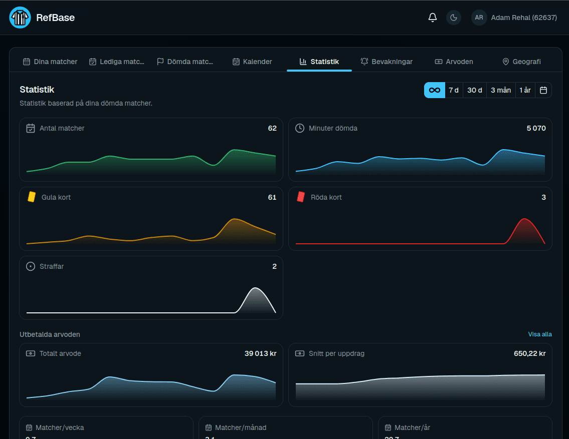This screenshot has height=439, width=569.
Task: Go to the Geografi tab
Action: click(521, 62)
